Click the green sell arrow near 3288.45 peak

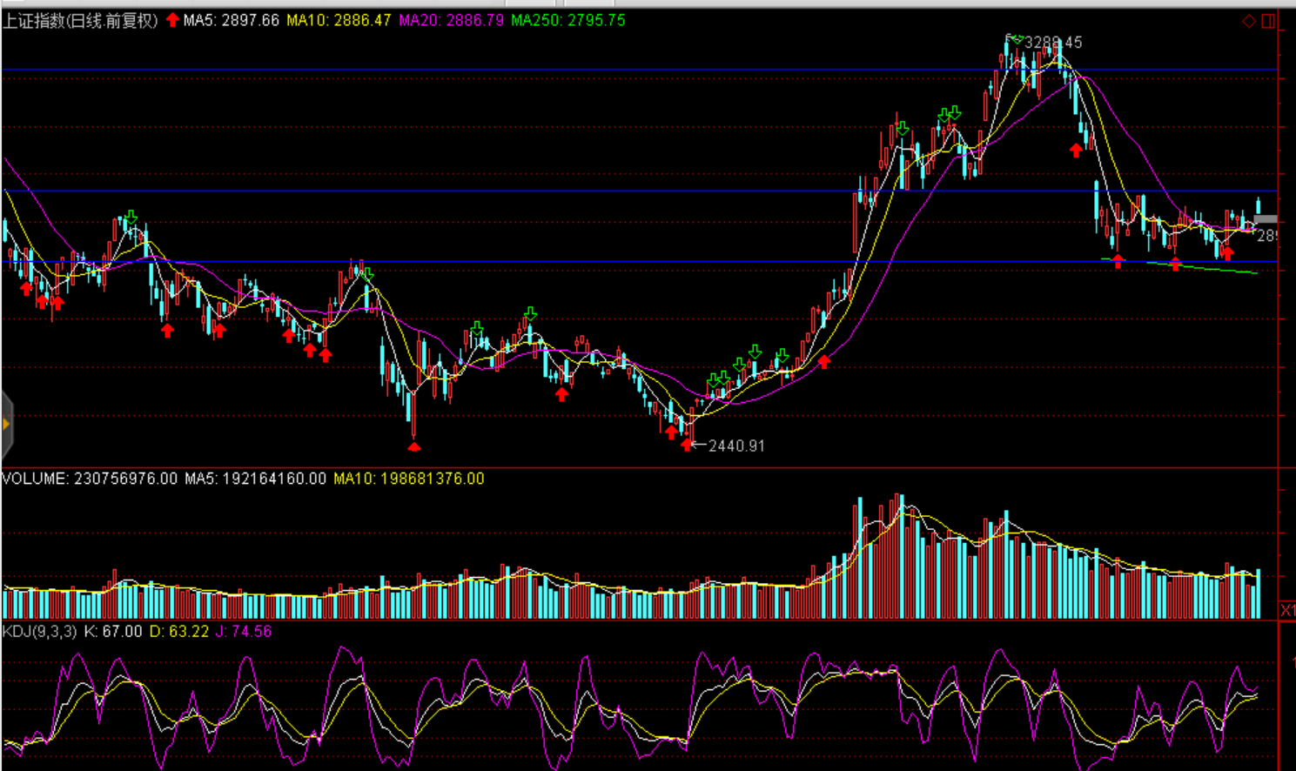click(1015, 38)
